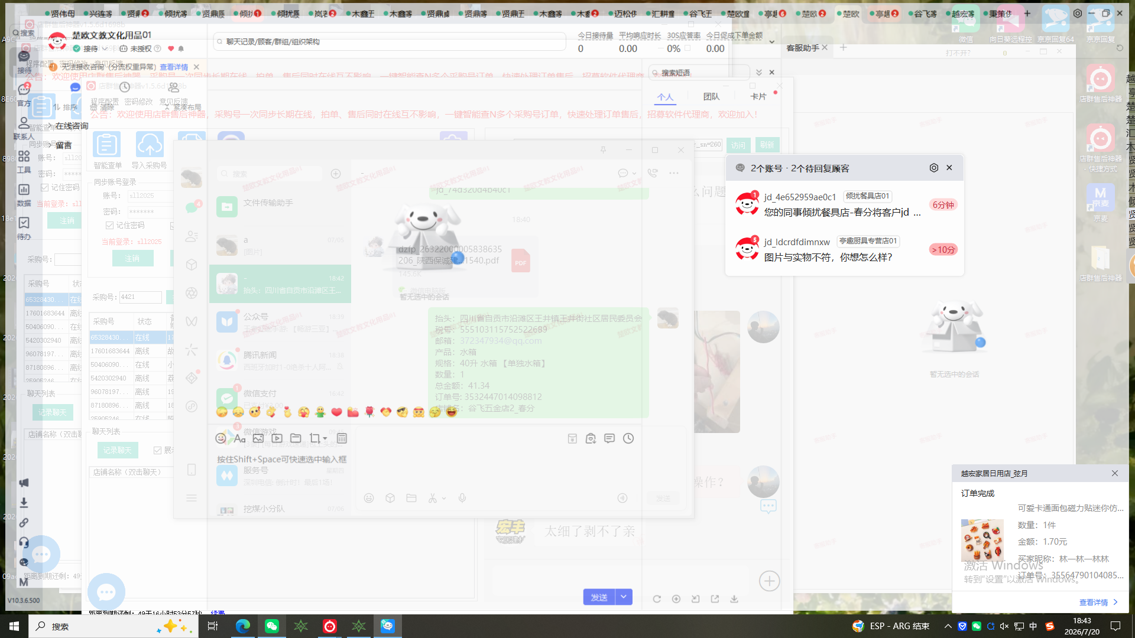Switch to the 团队 phrases tab

pyautogui.click(x=711, y=97)
